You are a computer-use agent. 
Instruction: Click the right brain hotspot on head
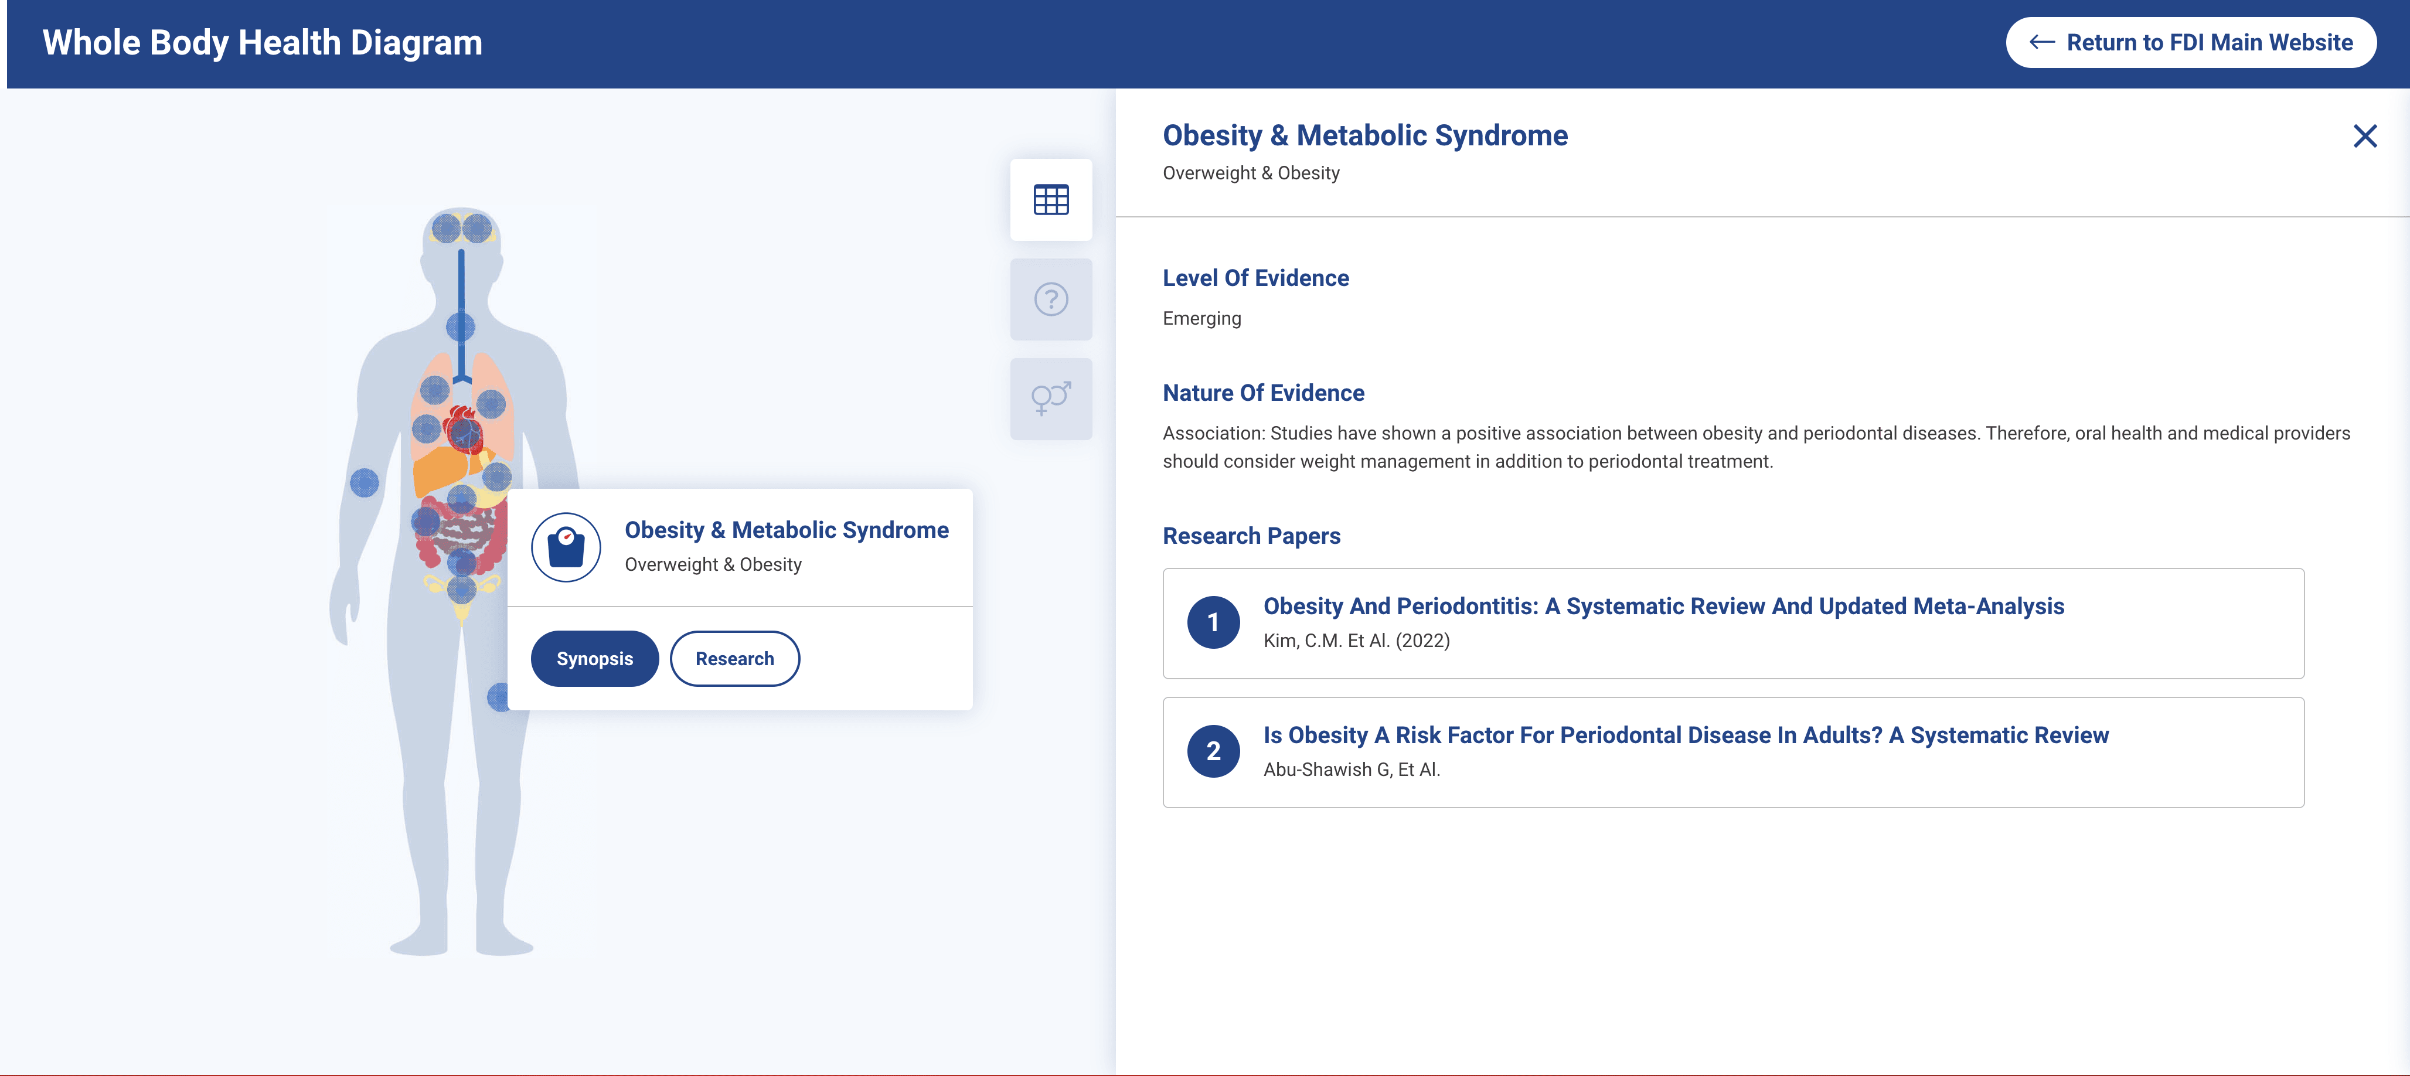[477, 227]
